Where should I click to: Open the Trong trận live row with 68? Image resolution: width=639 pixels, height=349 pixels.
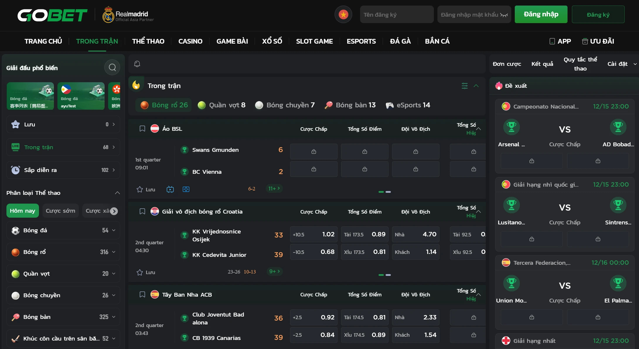63,147
